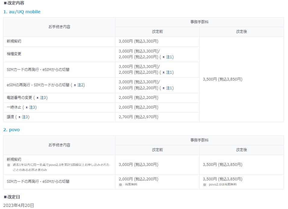Click the お手続き内容 header in povo table

coord(59,145)
